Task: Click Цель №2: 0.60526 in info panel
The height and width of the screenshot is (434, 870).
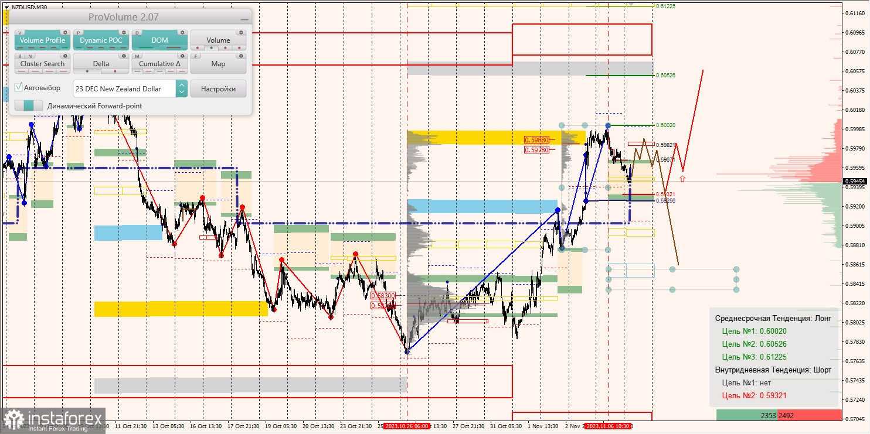Action: point(755,344)
